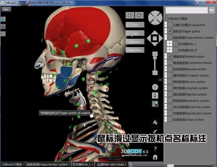Image resolution: width=217 pixels, height=167 pixels.
Task: Click the circular rotate view control
Action: [155, 18]
